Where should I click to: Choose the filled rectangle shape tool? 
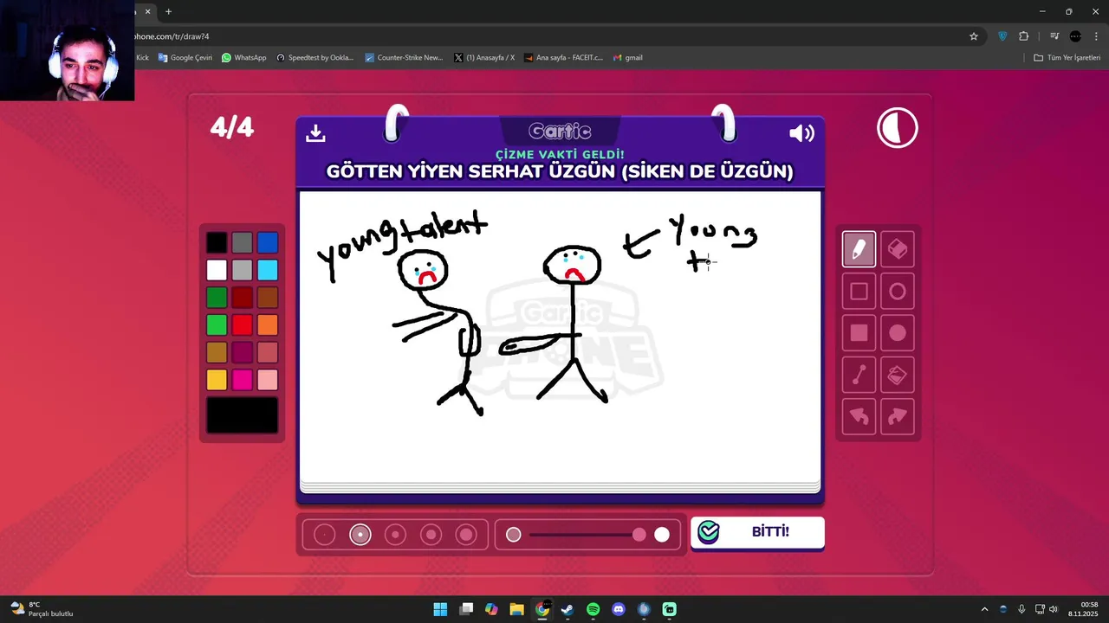click(859, 333)
